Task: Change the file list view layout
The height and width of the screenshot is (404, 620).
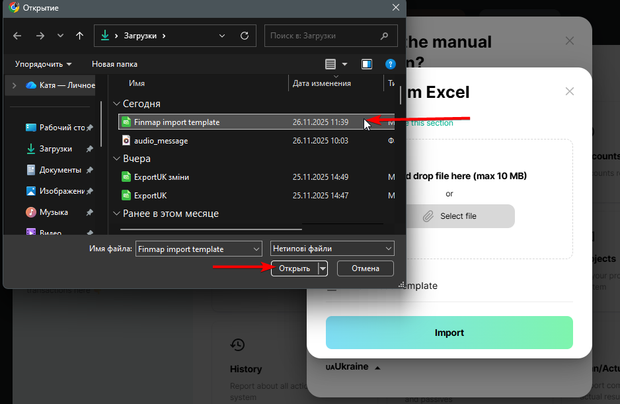Action: tap(331, 64)
